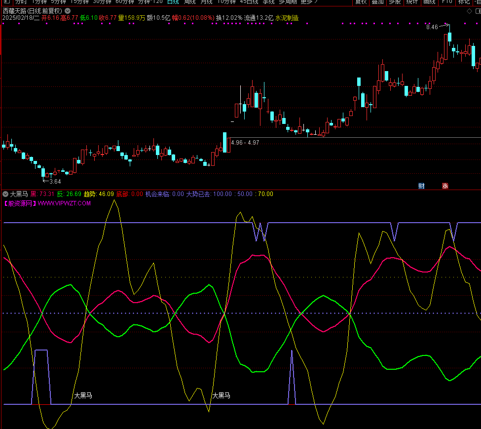Click the 大黑马 indicator name label

[x=19, y=194]
